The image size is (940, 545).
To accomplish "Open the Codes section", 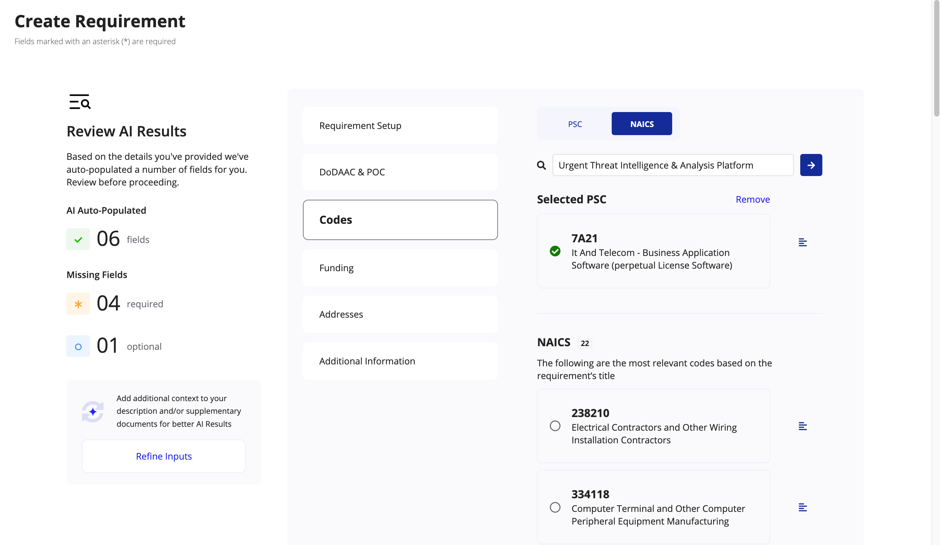I will (400, 220).
